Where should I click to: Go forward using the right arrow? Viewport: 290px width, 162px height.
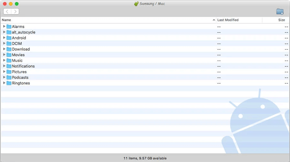tap(15, 12)
